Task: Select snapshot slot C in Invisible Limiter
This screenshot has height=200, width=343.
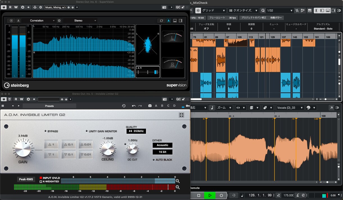Action: (168, 106)
